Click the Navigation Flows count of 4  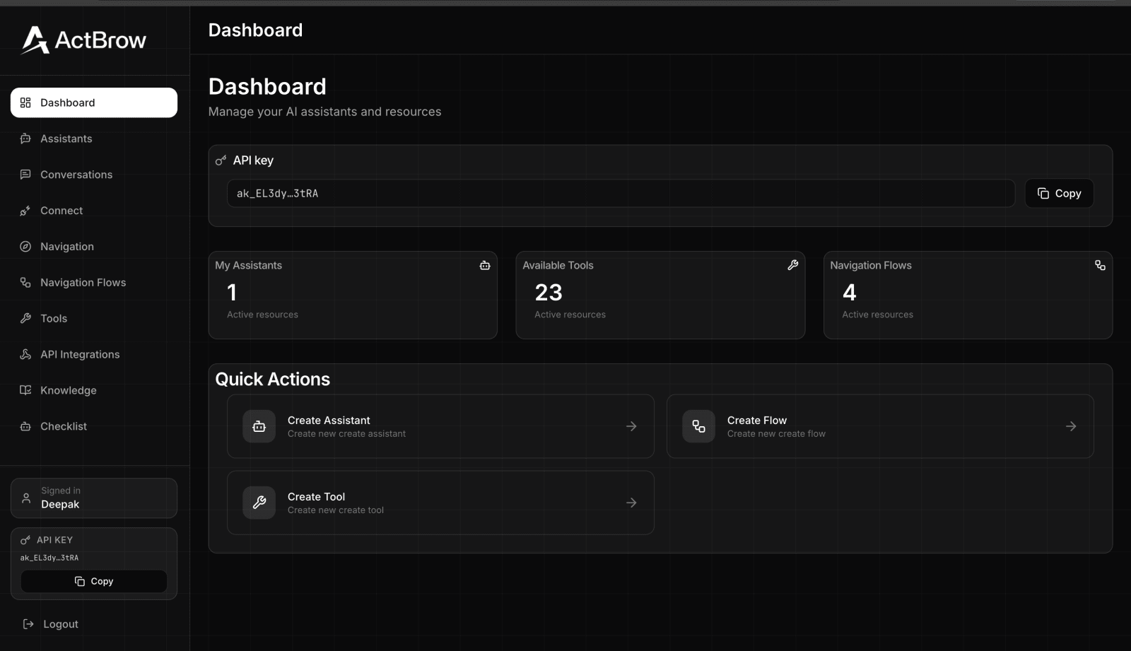[850, 292]
